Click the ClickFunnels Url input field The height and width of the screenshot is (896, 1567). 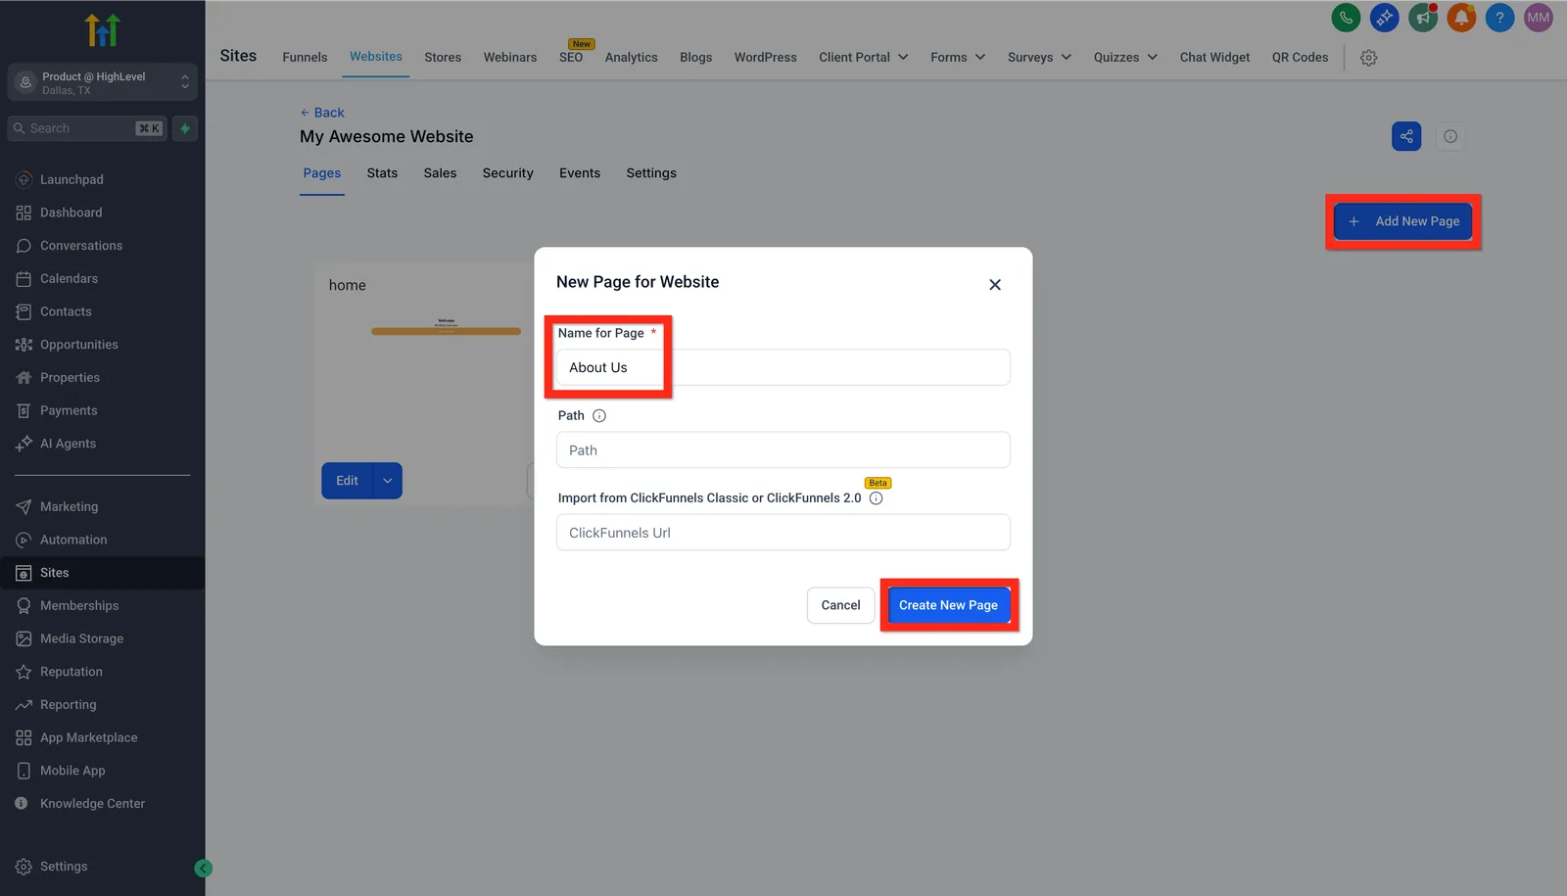(x=783, y=533)
